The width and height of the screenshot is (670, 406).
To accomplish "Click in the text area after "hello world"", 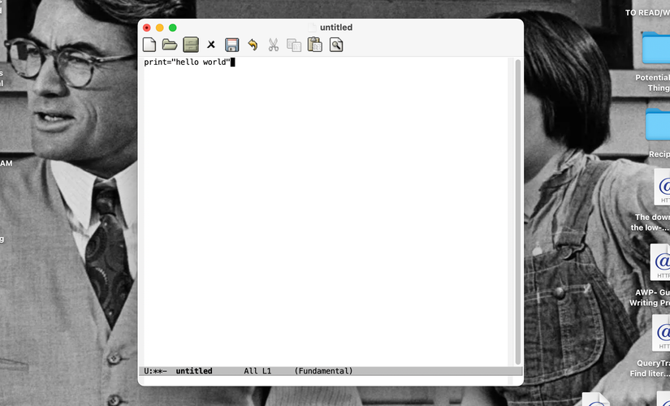I will tap(233, 63).
